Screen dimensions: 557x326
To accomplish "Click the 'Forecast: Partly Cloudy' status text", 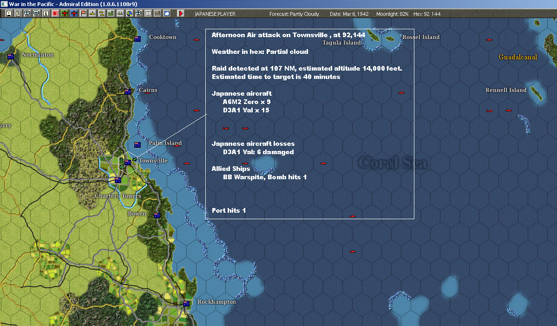I will [294, 14].
